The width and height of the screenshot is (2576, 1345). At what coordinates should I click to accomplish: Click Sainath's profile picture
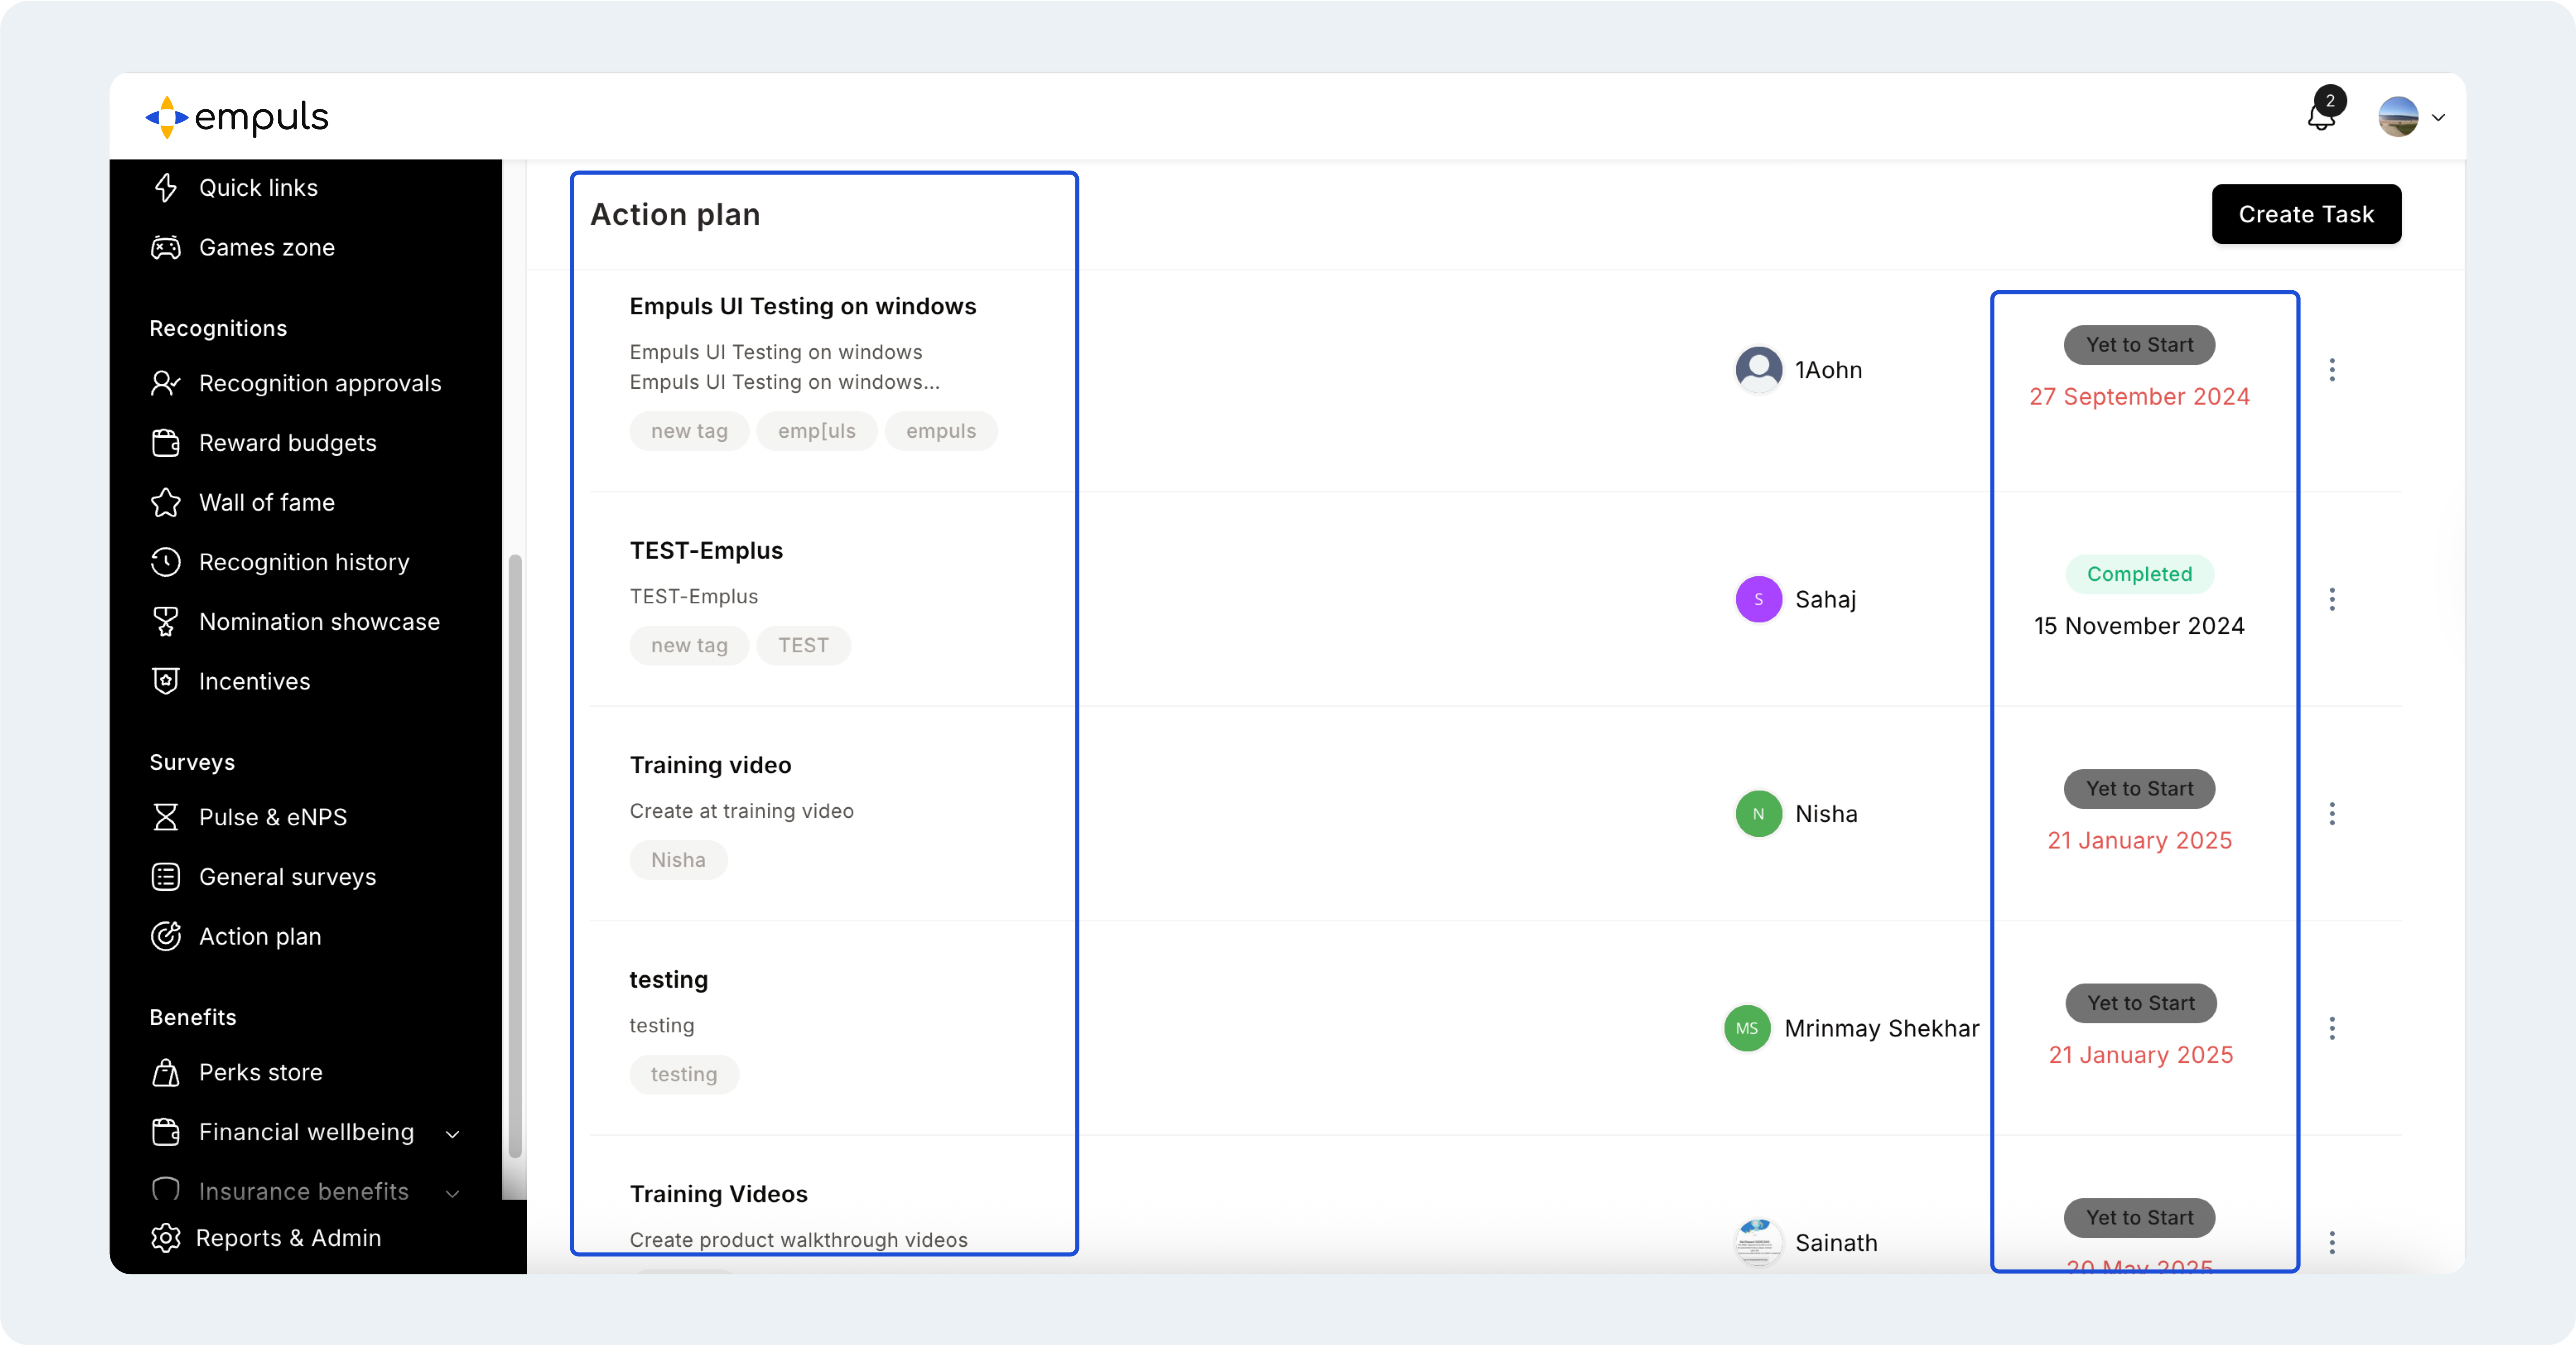coord(1758,1243)
